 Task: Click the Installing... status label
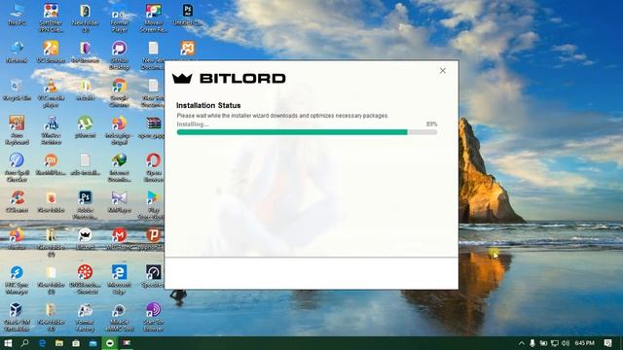pos(193,124)
